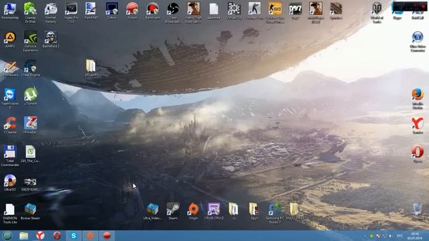Open Bandicam shortcut
The height and width of the screenshot is (241, 429).
[152, 11]
